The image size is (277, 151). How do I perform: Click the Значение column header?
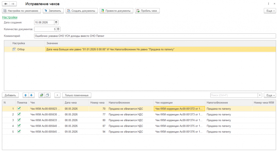coord(160,43)
